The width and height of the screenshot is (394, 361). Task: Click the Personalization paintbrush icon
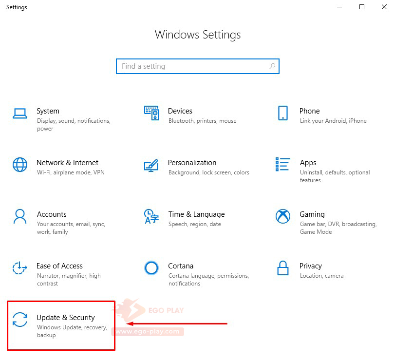(151, 166)
